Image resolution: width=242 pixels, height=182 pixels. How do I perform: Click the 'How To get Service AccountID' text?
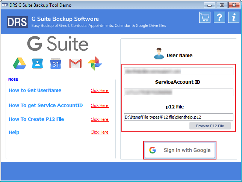coord(46,105)
